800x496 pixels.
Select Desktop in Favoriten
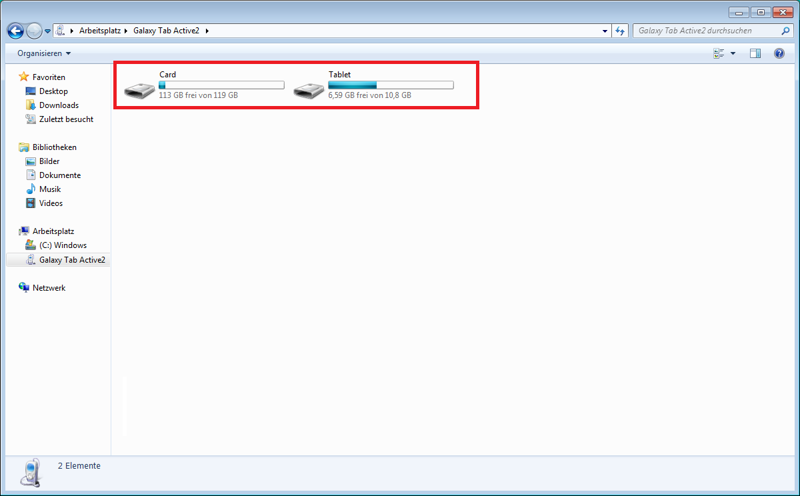pos(53,91)
